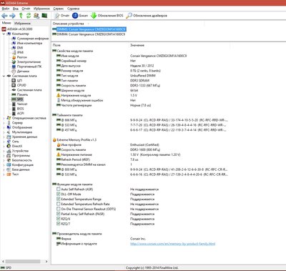
Task: Expand the DirectX tree node
Action: pos(4,146)
